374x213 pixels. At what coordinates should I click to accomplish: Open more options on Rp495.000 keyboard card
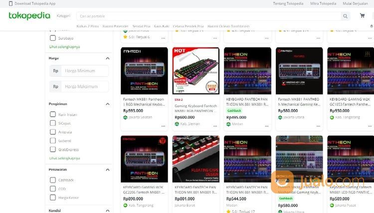(267, 126)
